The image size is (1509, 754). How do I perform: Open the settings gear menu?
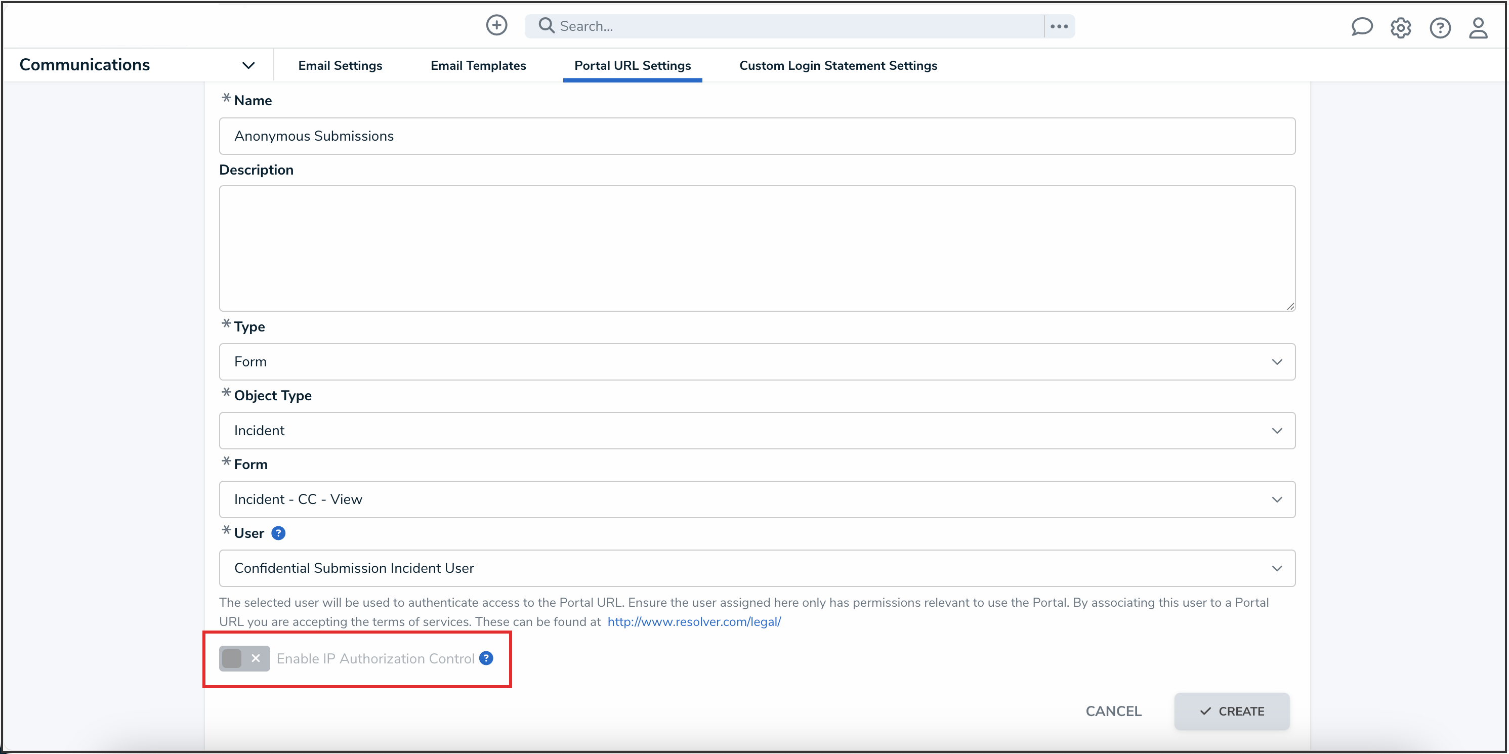(x=1401, y=27)
